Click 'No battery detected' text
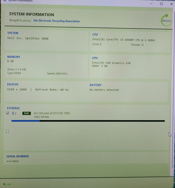Screen dimensions: 175x188 (104, 90)
